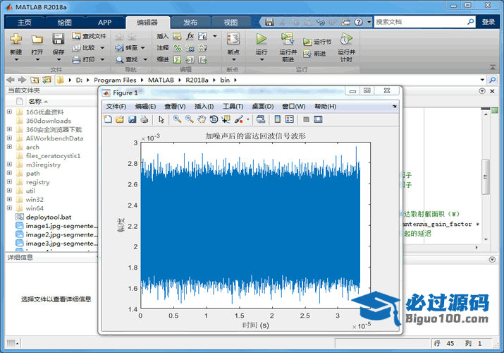Image resolution: width=504 pixels, height=353 pixels.
Task: Expand the arch folder tree node
Action: coord(9,147)
